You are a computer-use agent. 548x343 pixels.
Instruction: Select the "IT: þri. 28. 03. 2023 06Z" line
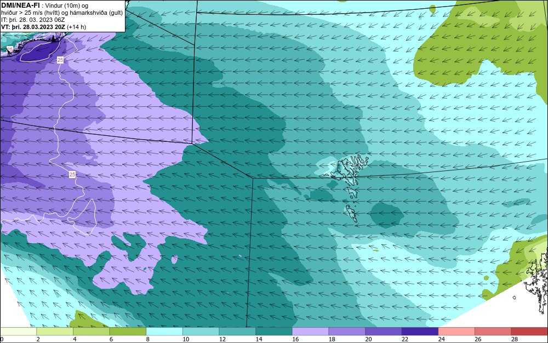(33, 20)
